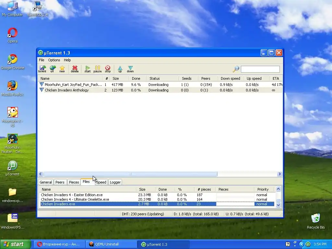This screenshot has width=332, height=249.
Task: Click the horizontal scrollbar right arrow
Action: pyautogui.click(x=279, y=174)
